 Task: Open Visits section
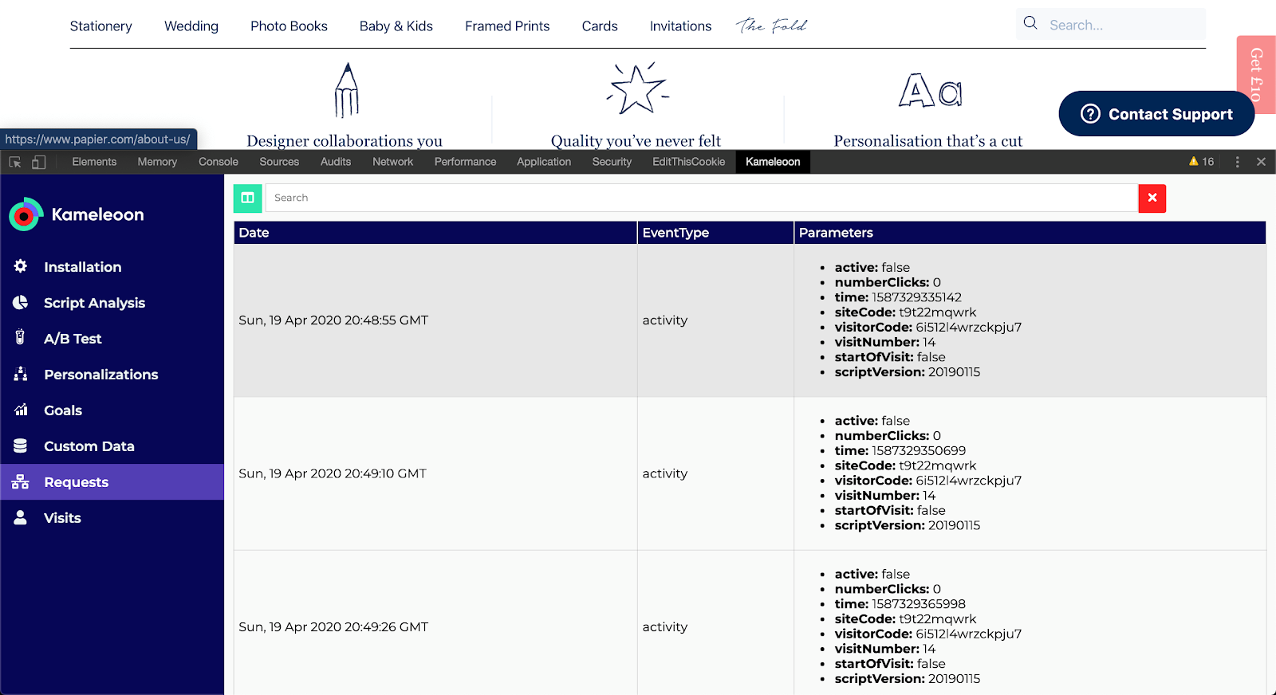112,517
